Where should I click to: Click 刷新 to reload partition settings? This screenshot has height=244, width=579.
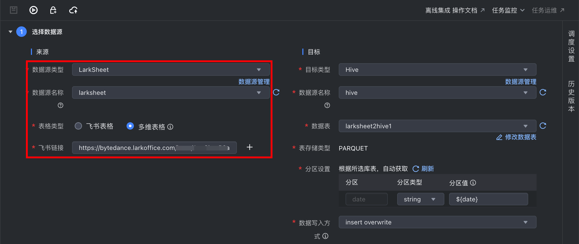click(x=424, y=169)
